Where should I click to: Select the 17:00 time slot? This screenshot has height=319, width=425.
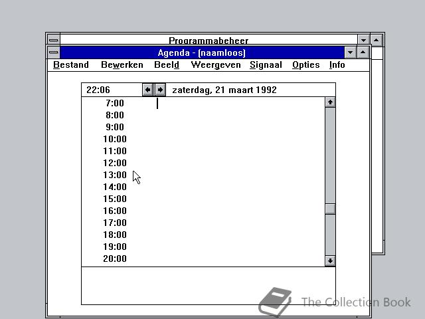[x=115, y=223]
